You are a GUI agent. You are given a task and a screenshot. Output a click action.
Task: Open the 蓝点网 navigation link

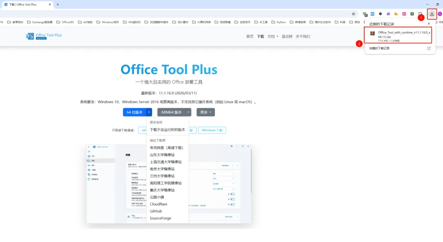click(287, 37)
